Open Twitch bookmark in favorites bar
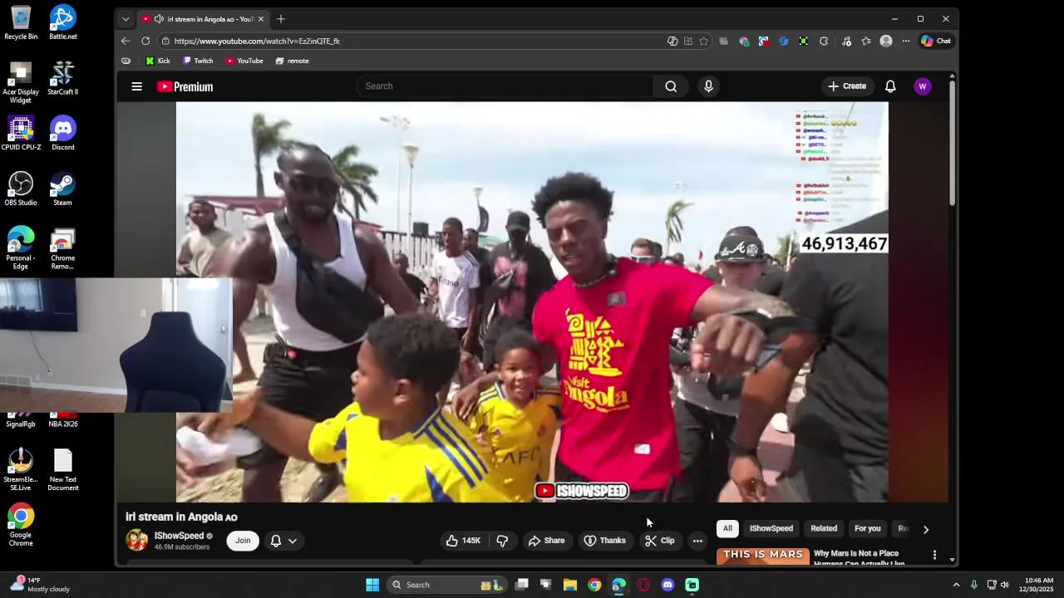 198,61
